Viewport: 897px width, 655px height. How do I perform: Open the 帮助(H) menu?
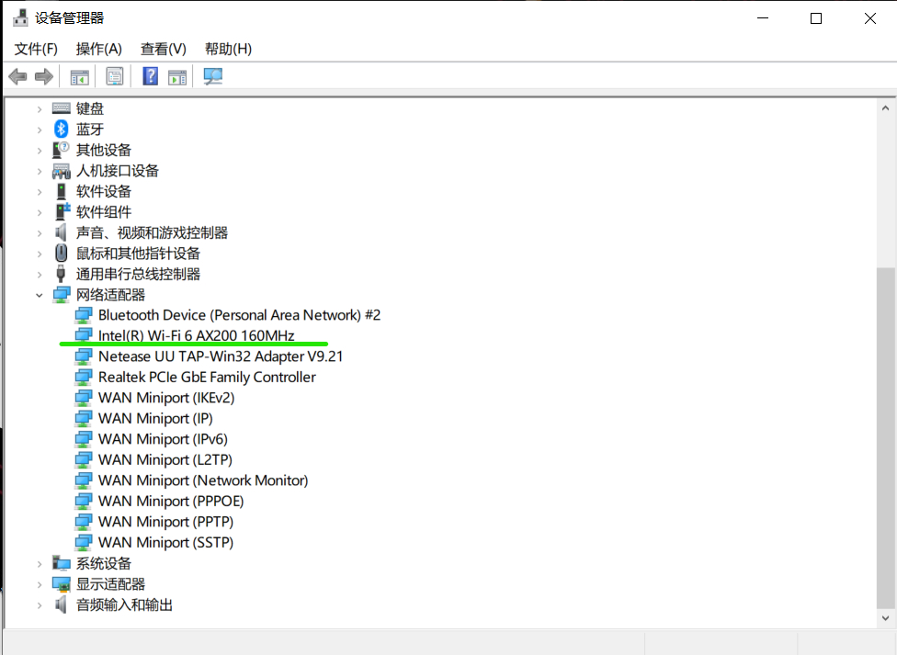[x=228, y=50]
